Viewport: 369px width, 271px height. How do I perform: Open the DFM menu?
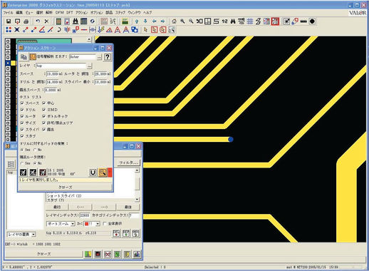[60, 12]
